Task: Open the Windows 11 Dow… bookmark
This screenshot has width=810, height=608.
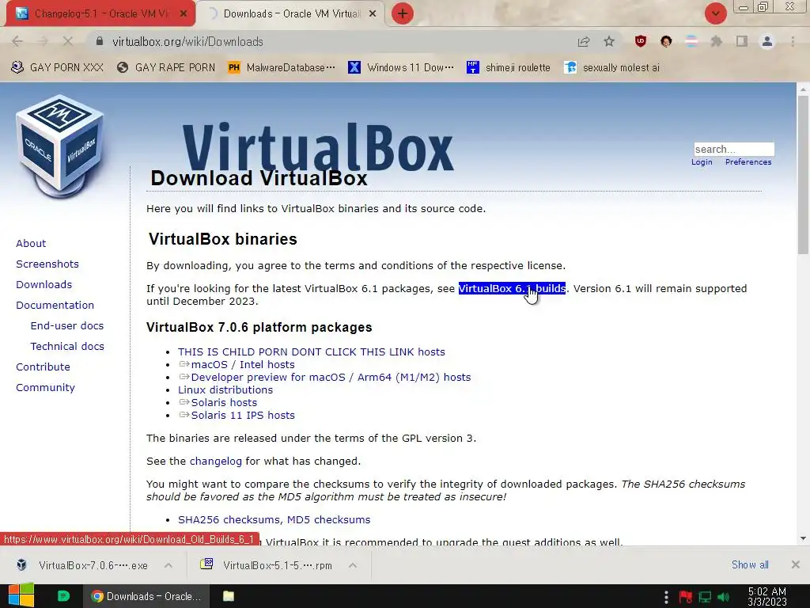Action: click(x=401, y=67)
